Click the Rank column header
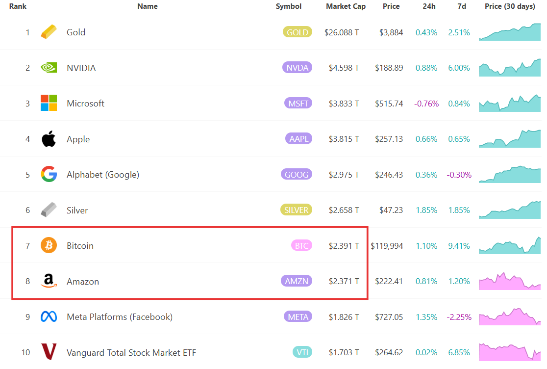The height and width of the screenshot is (369, 547). click(x=18, y=6)
